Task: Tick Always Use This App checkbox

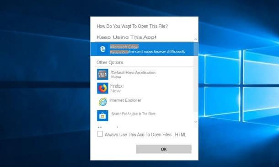Action: tap(100, 134)
